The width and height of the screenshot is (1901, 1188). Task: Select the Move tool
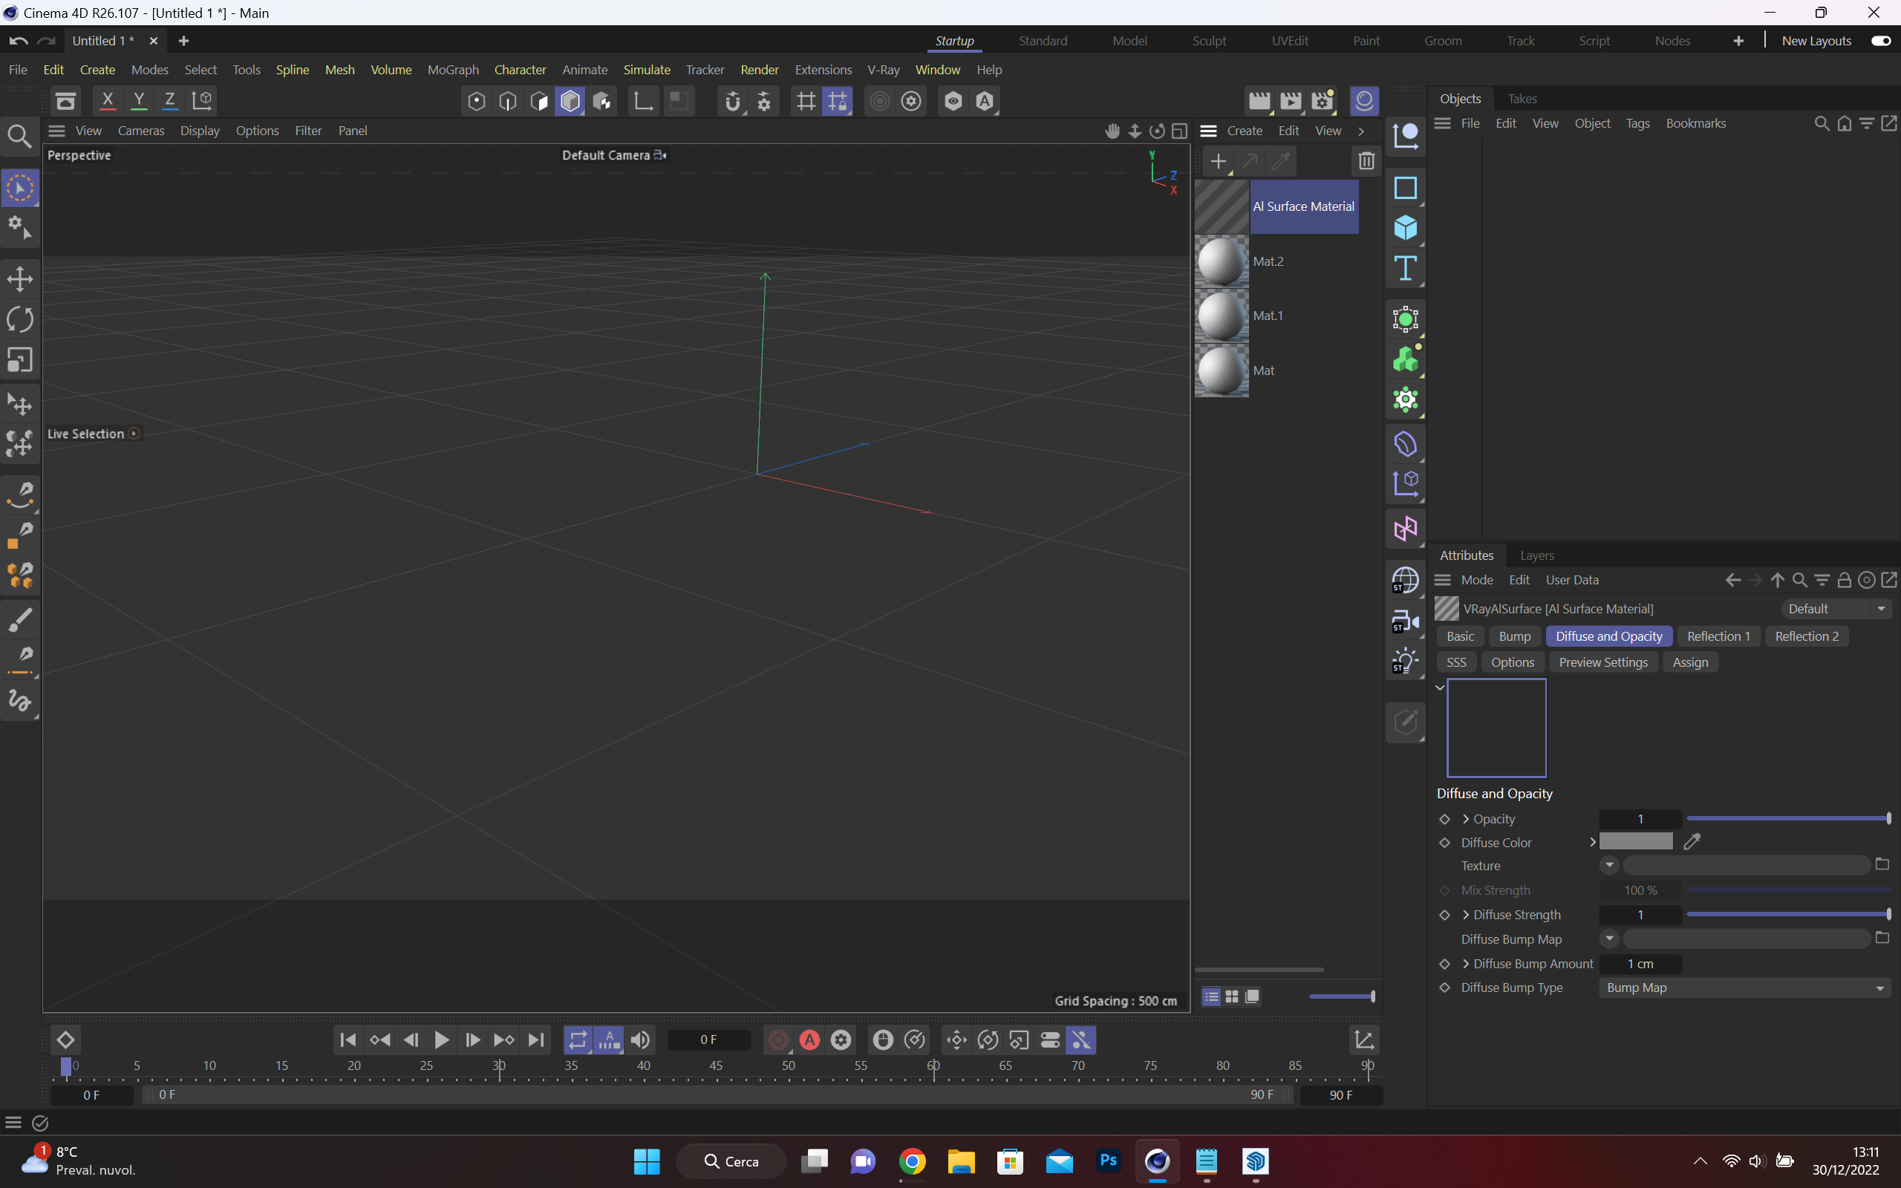click(x=21, y=279)
